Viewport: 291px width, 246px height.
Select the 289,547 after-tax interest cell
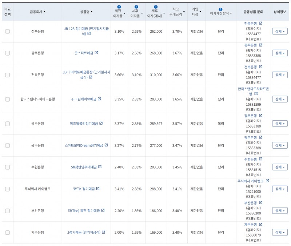click(156, 124)
